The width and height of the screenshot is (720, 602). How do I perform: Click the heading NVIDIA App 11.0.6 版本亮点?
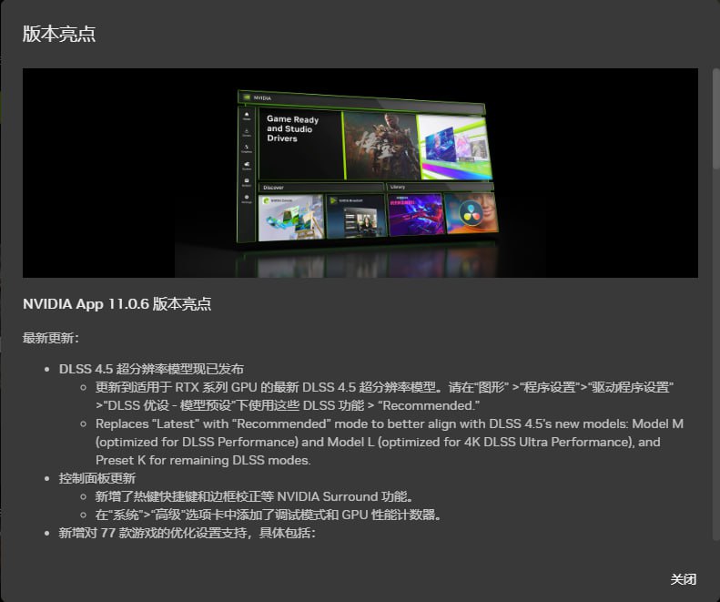(x=117, y=304)
